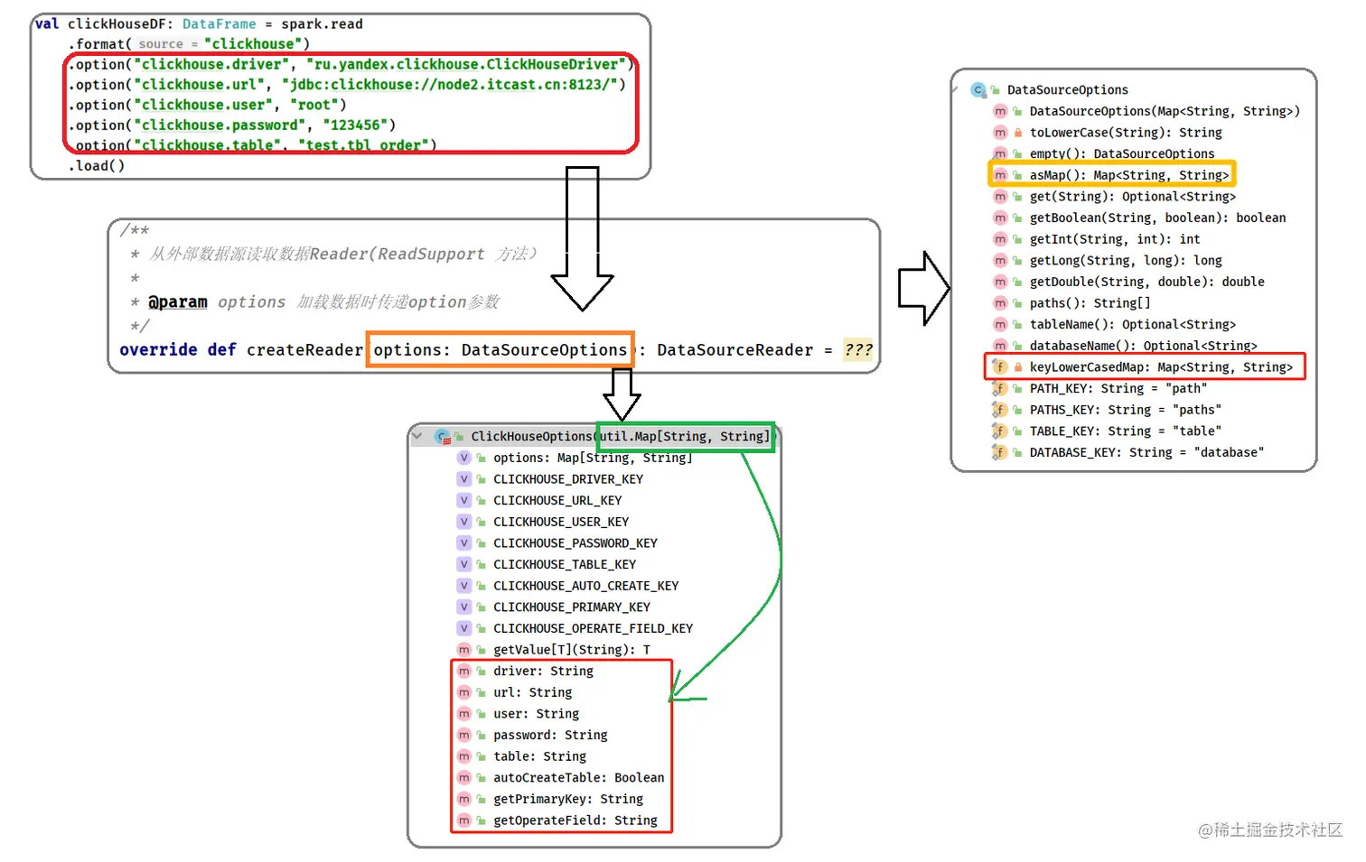Image resolution: width=1366 pixels, height=862 pixels.
Task: Click the method icon beside paths()
Action: click(x=1000, y=303)
